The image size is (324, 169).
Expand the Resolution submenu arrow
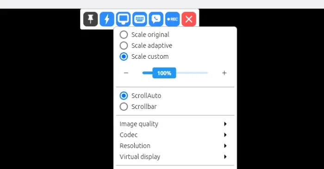point(225,146)
